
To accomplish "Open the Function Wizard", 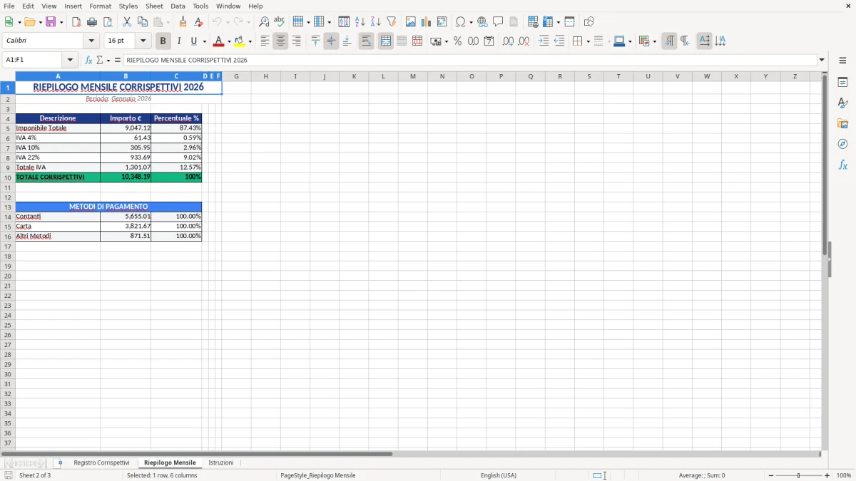I will [x=89, y=60].
